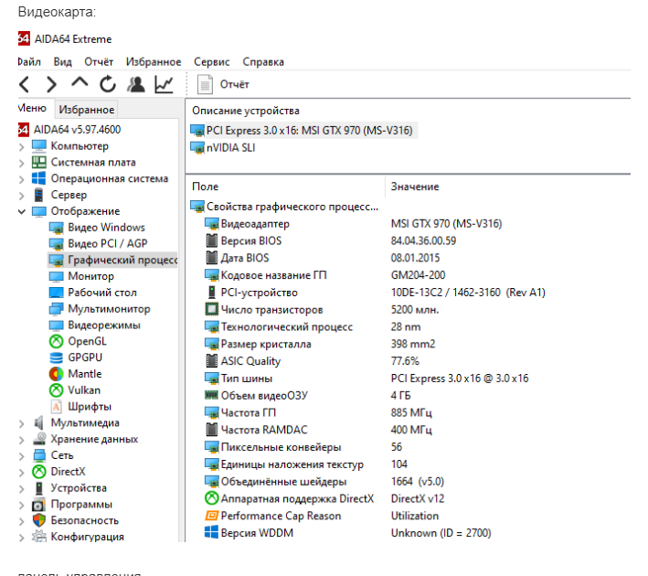Select OpenGL in the tree
Screen dimensions: 648x576
click(87, 341)
